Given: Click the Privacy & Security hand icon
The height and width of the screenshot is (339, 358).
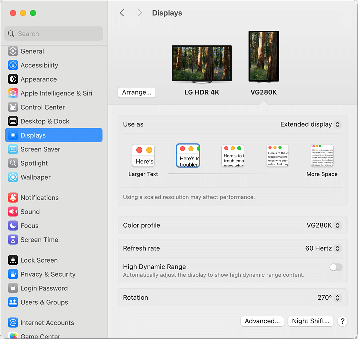Looking at the screenshot, I should click(13, 274).
